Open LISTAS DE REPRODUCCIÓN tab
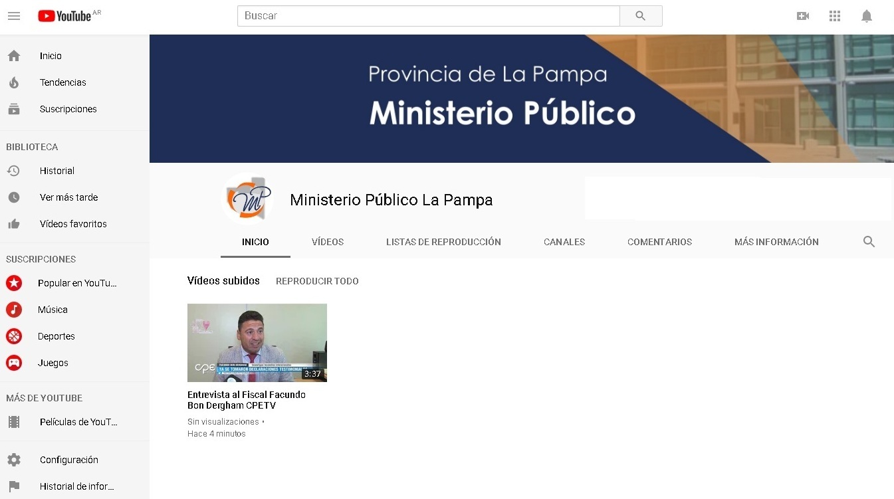This screenshot has height=499, width=894. pos(443,242)
